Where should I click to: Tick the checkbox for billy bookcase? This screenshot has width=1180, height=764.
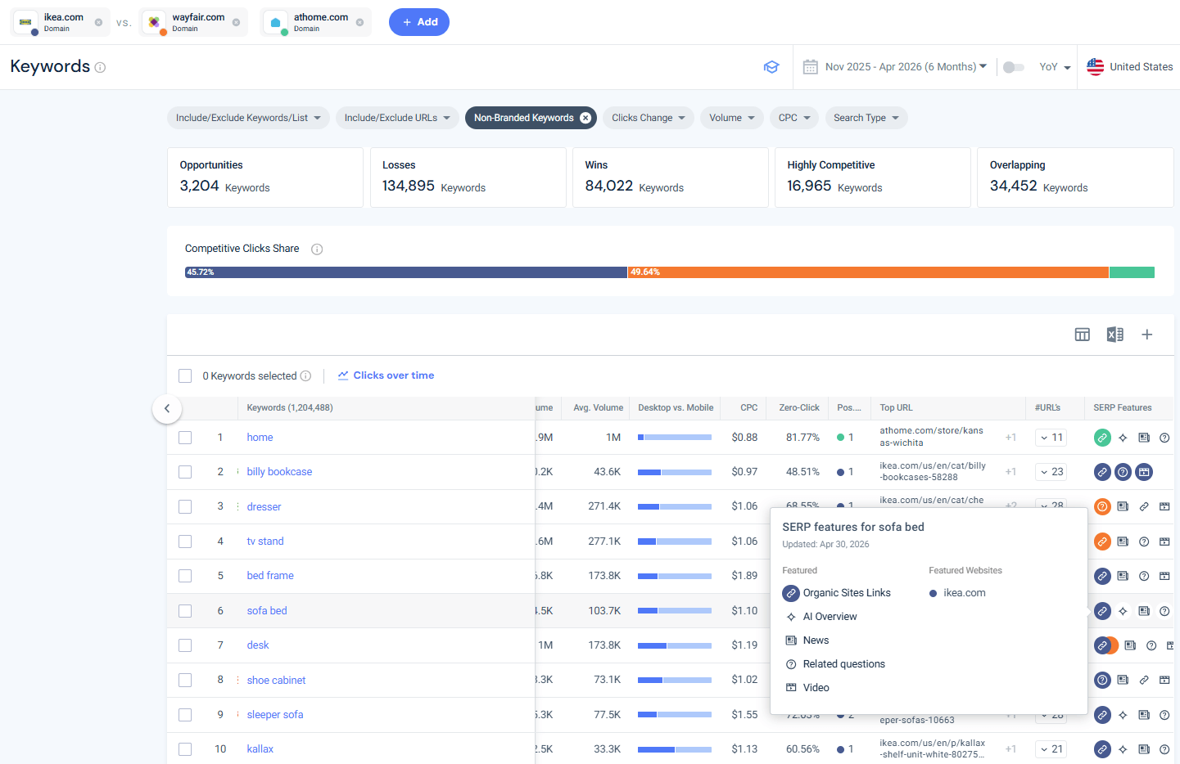point(185,472)
